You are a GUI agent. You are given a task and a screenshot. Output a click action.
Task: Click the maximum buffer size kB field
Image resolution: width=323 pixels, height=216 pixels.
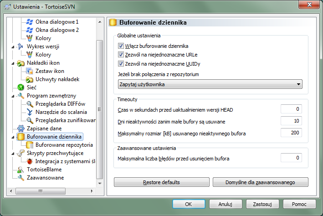[x=291, y=133]
